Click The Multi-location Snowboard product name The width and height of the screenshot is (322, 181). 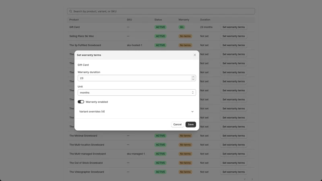(87, 145)
